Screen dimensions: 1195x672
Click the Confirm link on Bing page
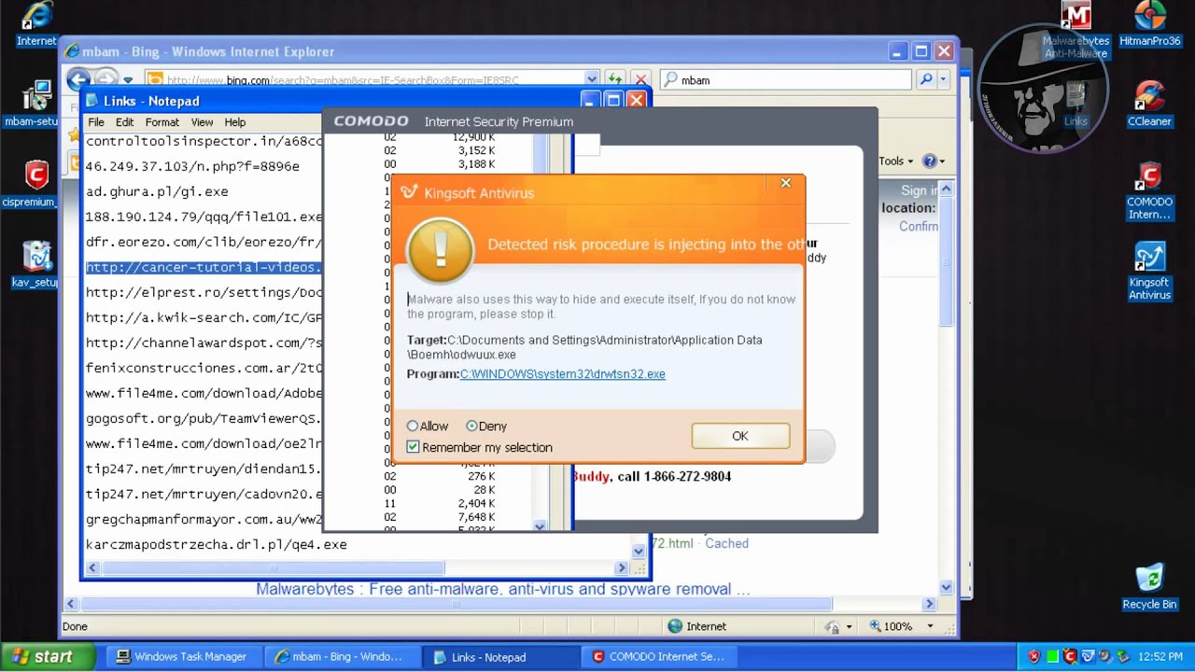coord(919,226)
